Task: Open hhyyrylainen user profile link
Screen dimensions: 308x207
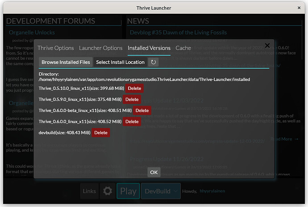Action: point(212,191)
